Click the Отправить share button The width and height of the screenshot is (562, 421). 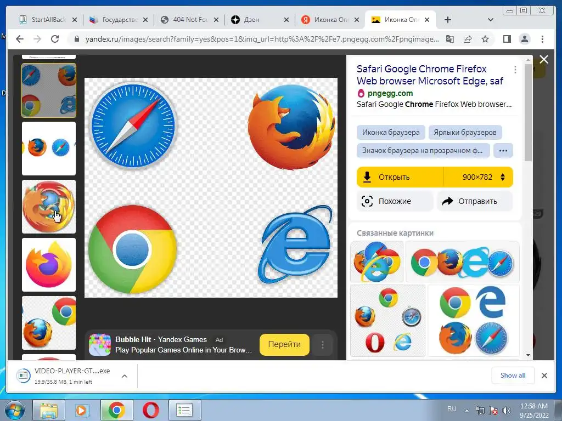pos(475,201)
